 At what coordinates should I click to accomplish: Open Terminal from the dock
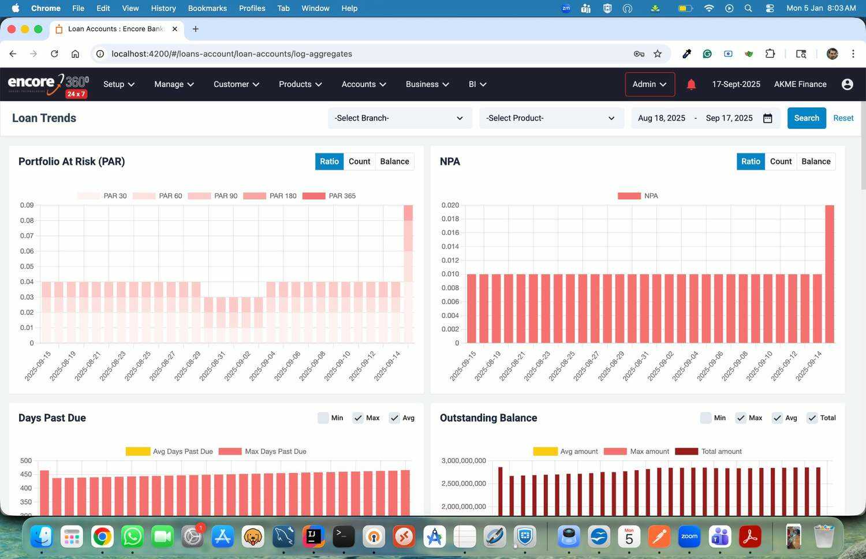click(x=344, y=537)
